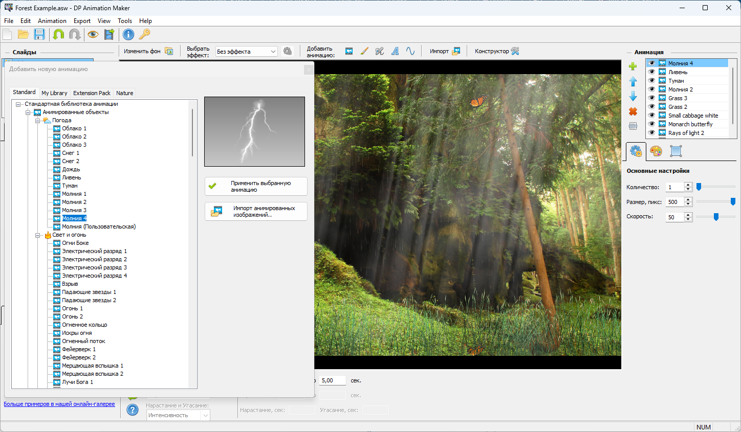Open the online gallery examples link
Screen dimensions: 741x432
point(59,404)
